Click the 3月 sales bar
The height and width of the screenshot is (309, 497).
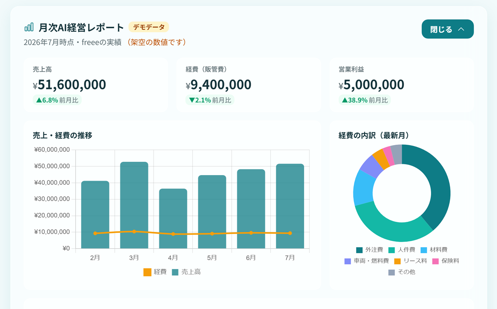click(134, 205)
